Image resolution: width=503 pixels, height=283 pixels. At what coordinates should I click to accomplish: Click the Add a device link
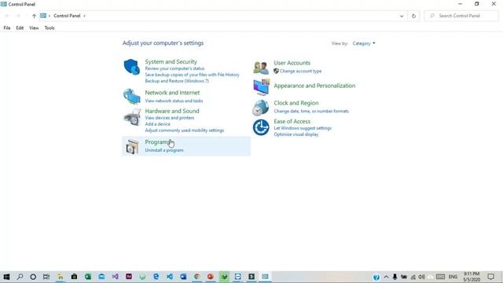coord(157,124)
